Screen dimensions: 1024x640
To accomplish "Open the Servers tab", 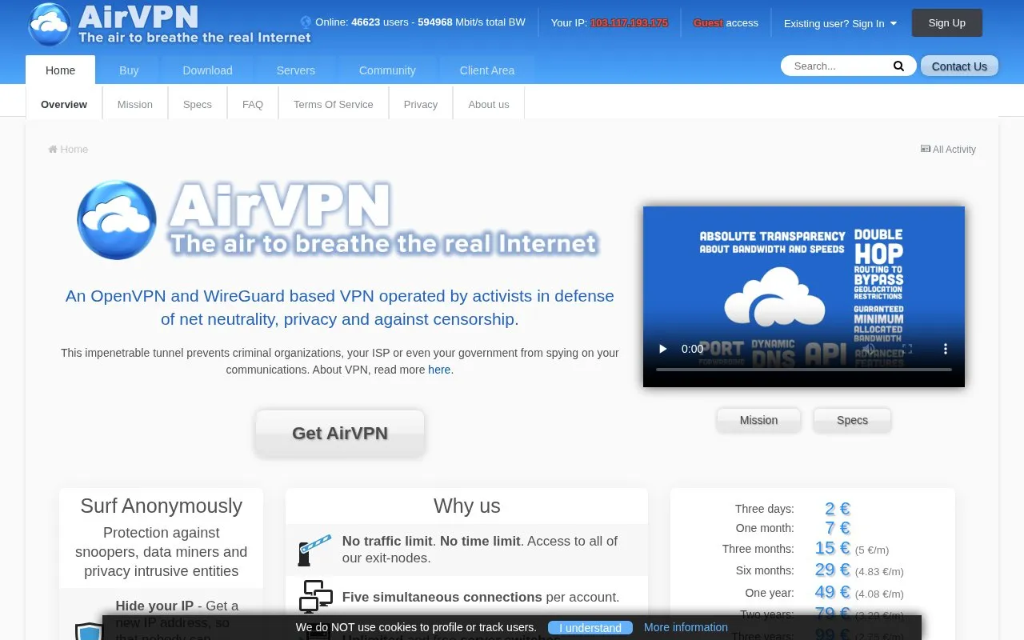I will (x=296, y=70).
